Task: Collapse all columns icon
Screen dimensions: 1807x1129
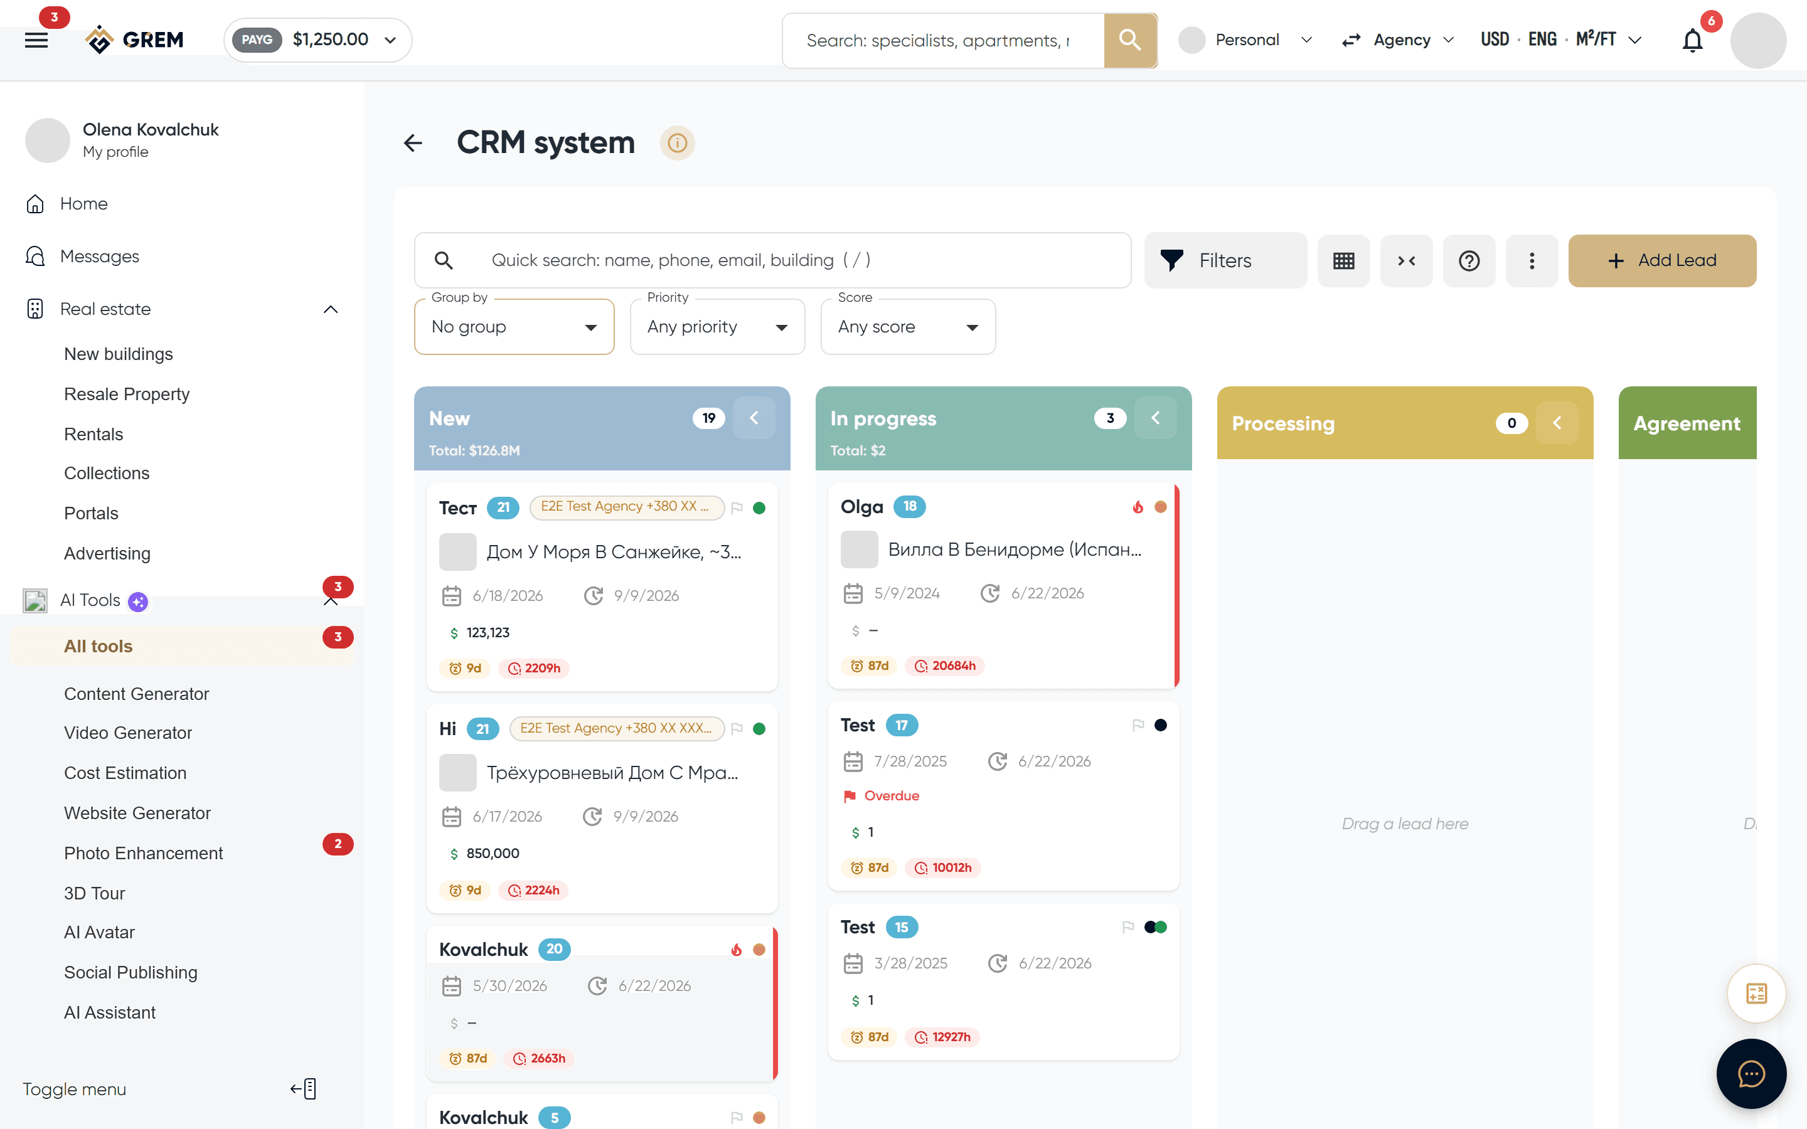Action: [x=1406, y=260]
